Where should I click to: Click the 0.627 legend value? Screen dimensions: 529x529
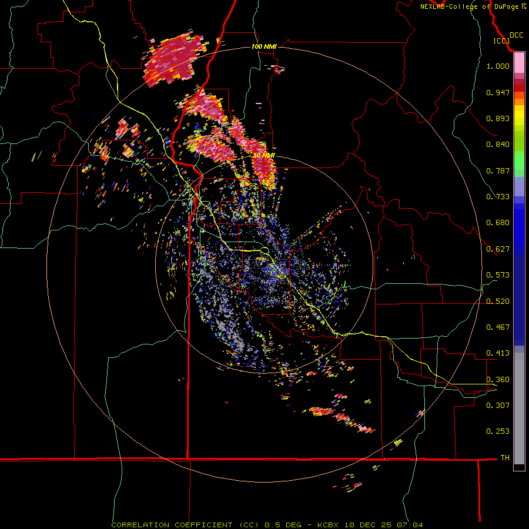498,249
